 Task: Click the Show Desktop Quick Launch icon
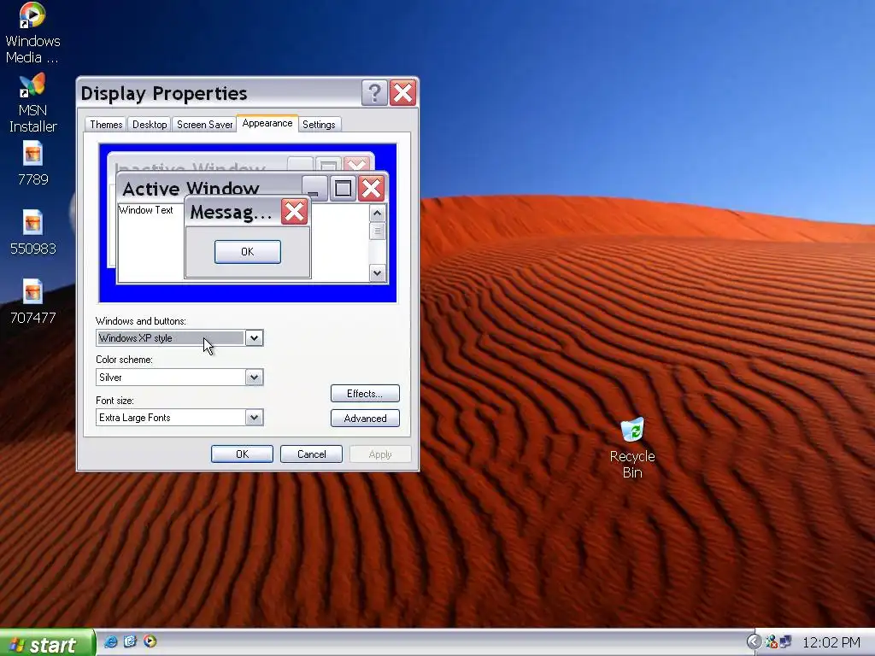coord(130,641)
